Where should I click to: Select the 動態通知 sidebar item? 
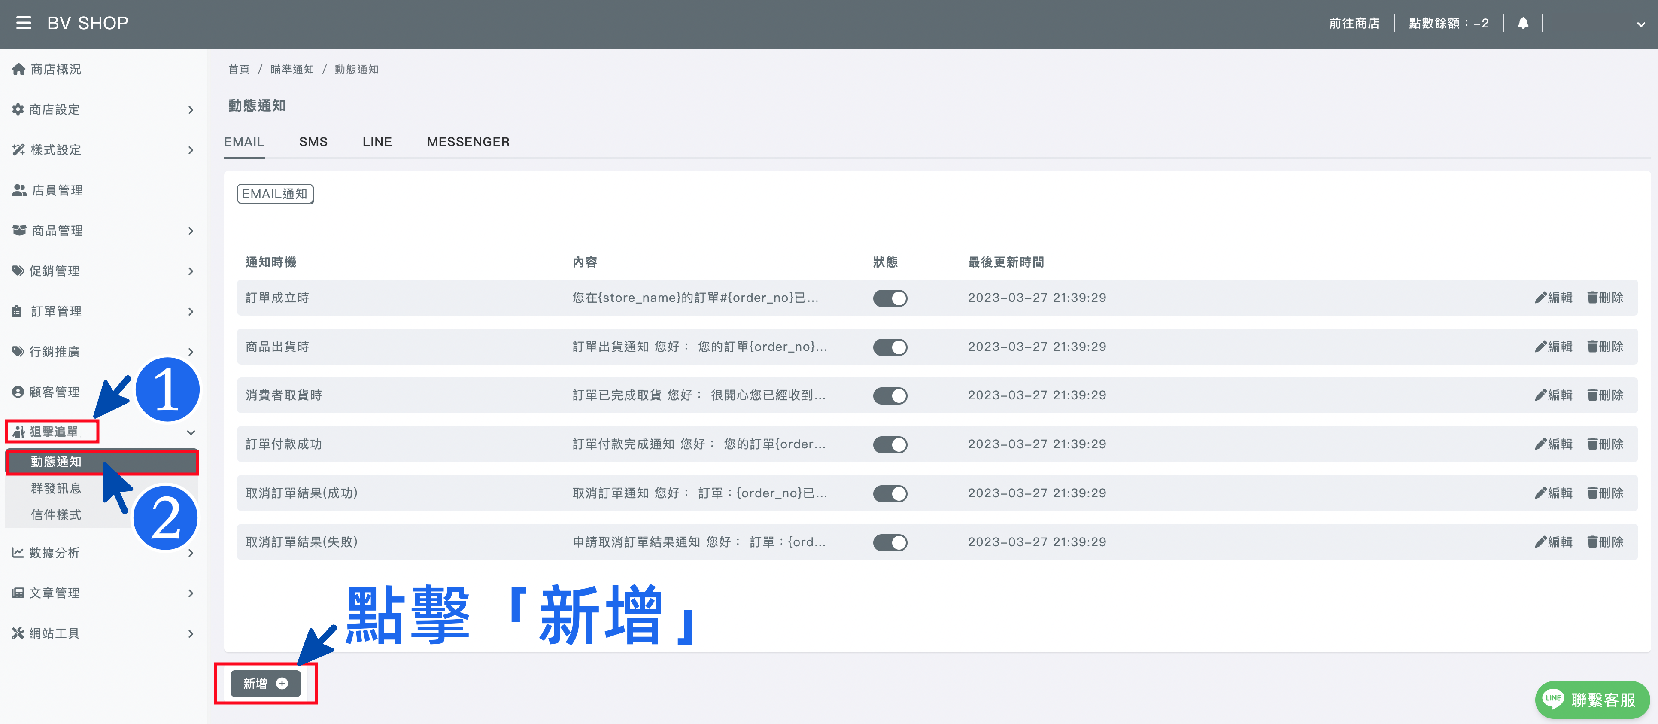[102, 462]
